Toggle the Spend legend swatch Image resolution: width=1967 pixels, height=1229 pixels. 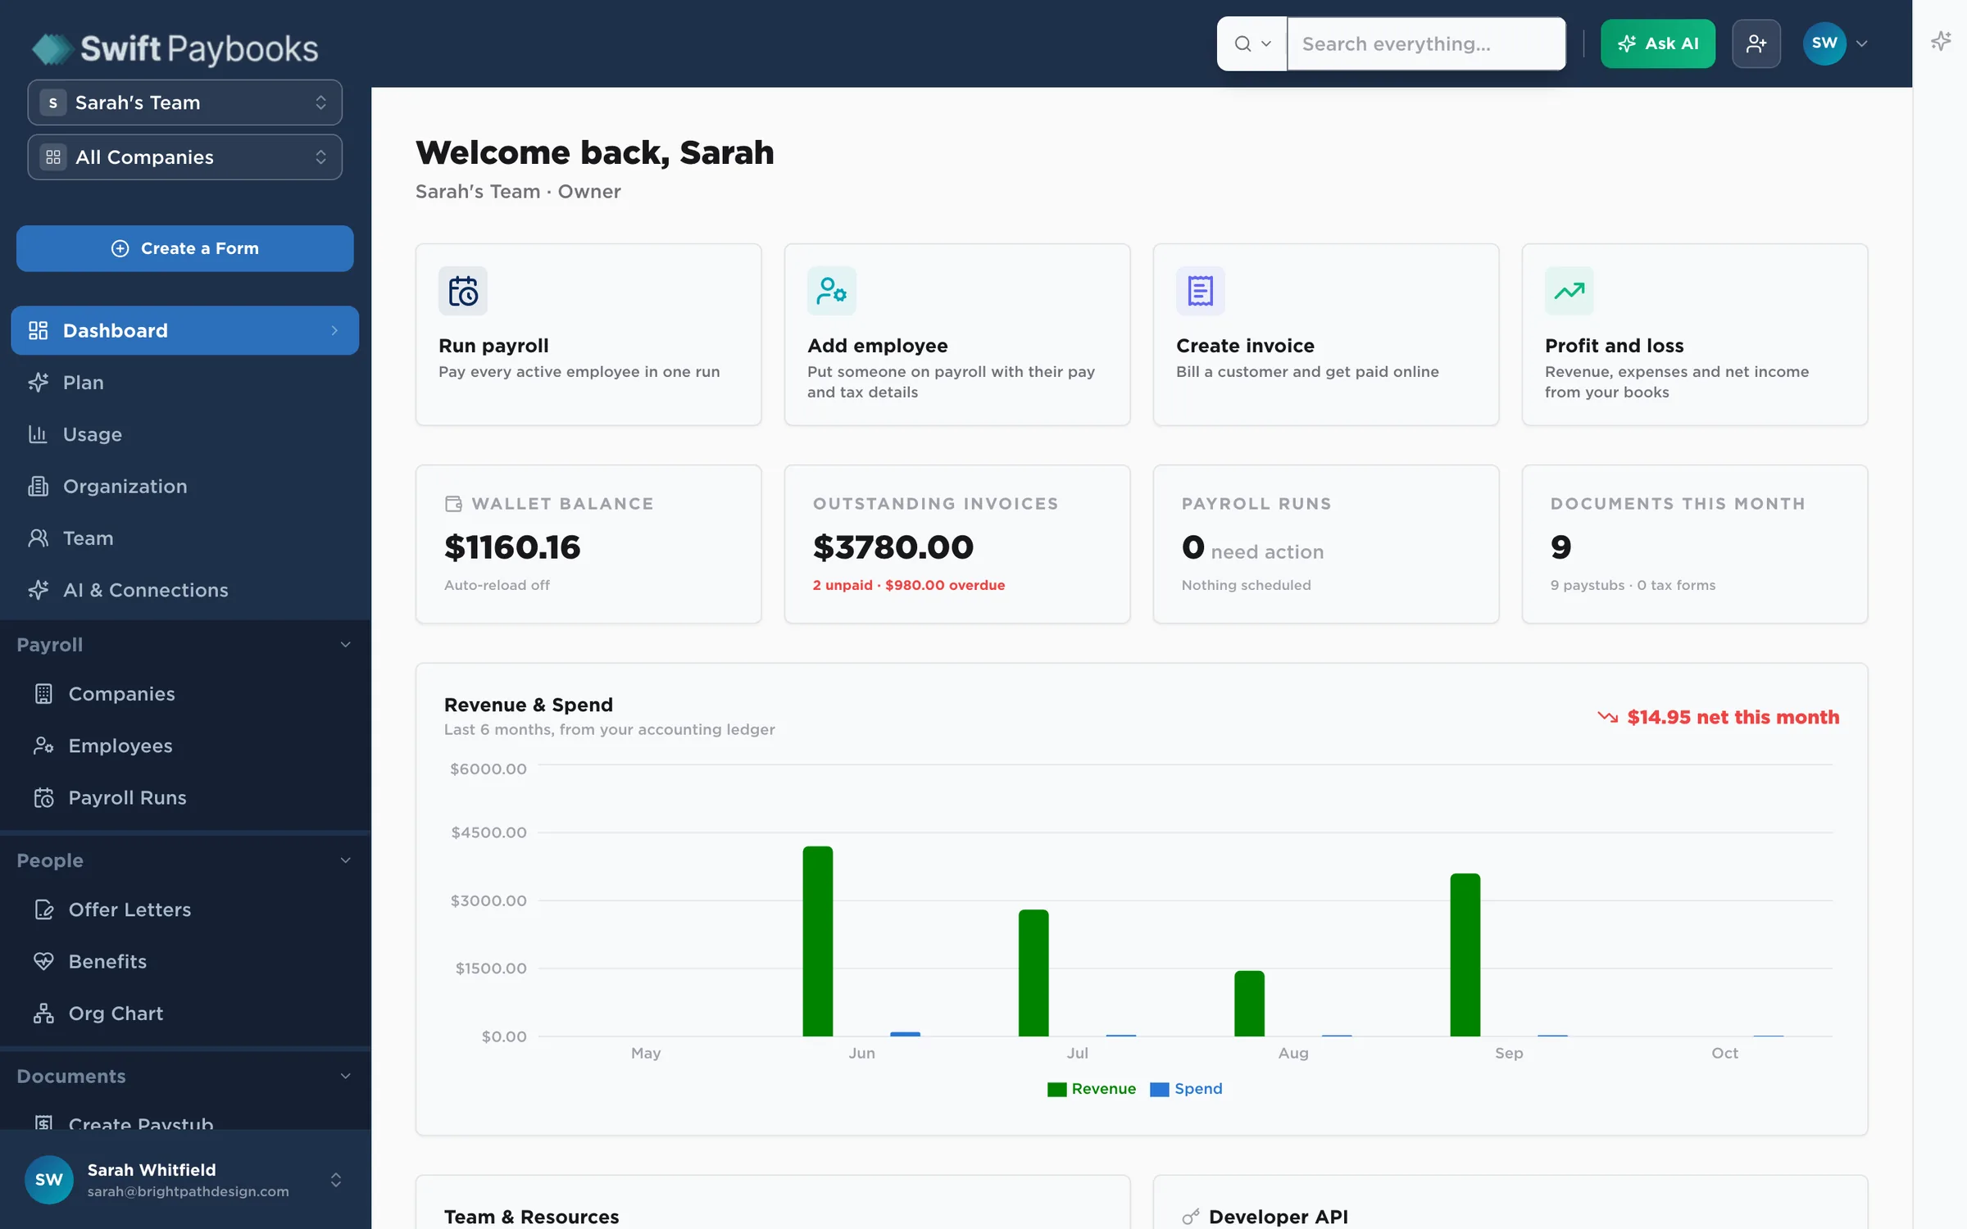[1159, 1089]
